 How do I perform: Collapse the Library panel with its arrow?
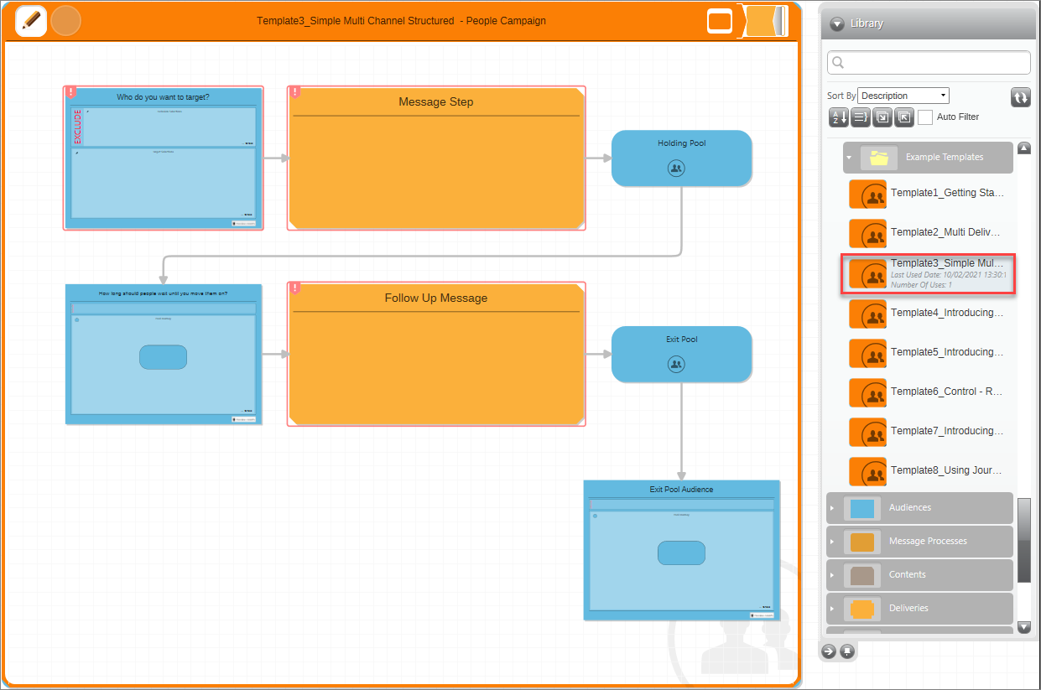837,23
